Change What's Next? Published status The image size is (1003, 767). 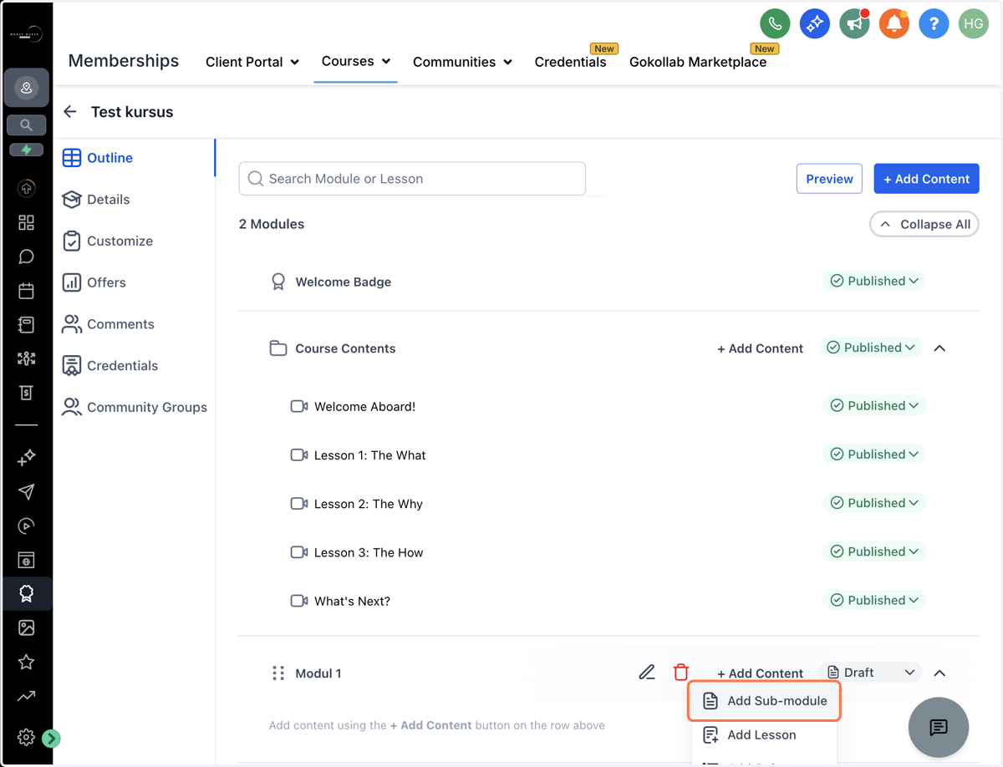pos(874,600)
